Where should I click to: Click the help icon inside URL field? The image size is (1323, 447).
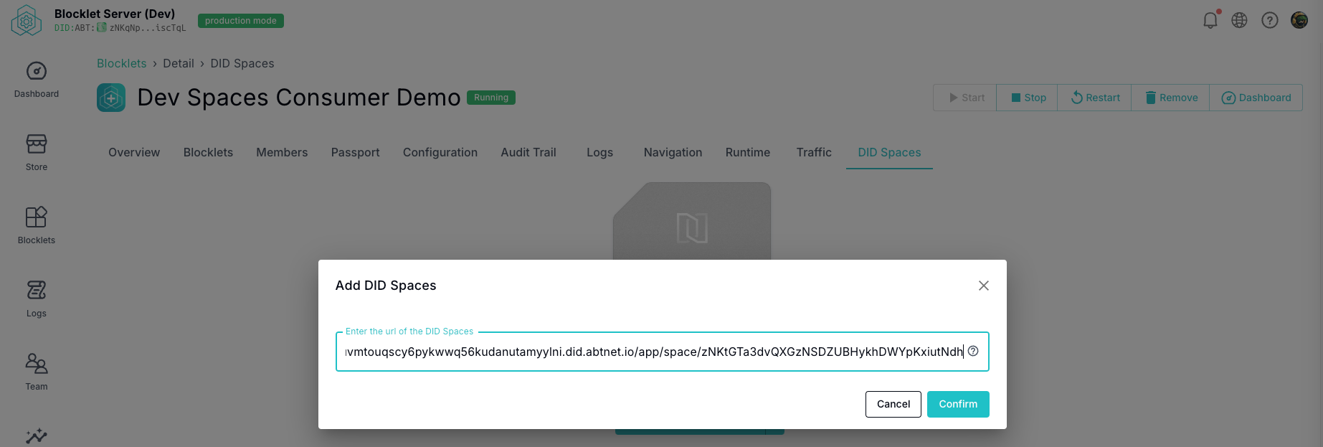point(973,351)
